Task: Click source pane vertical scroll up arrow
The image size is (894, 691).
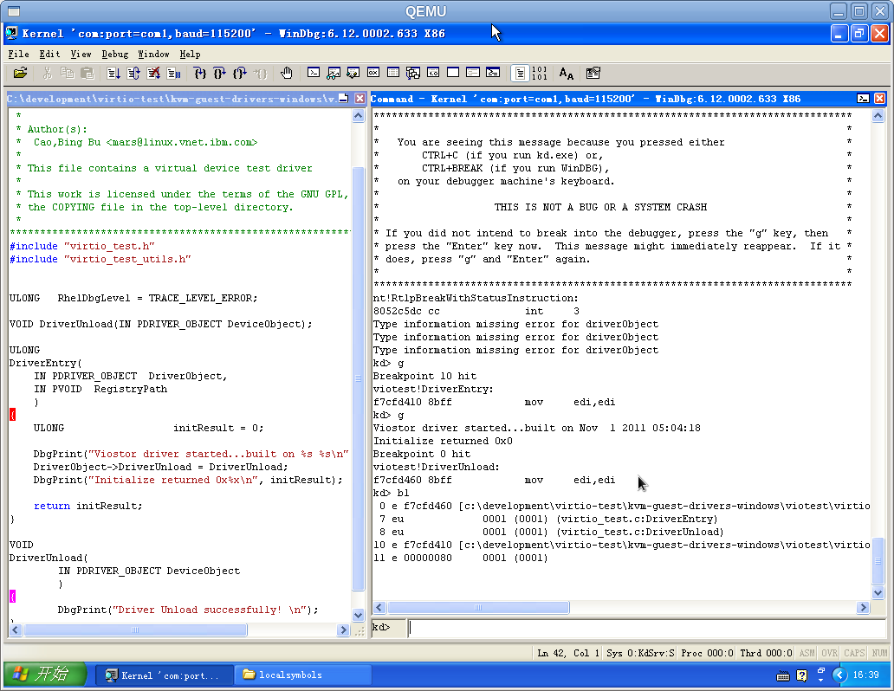Action: [x=358, y=116]
